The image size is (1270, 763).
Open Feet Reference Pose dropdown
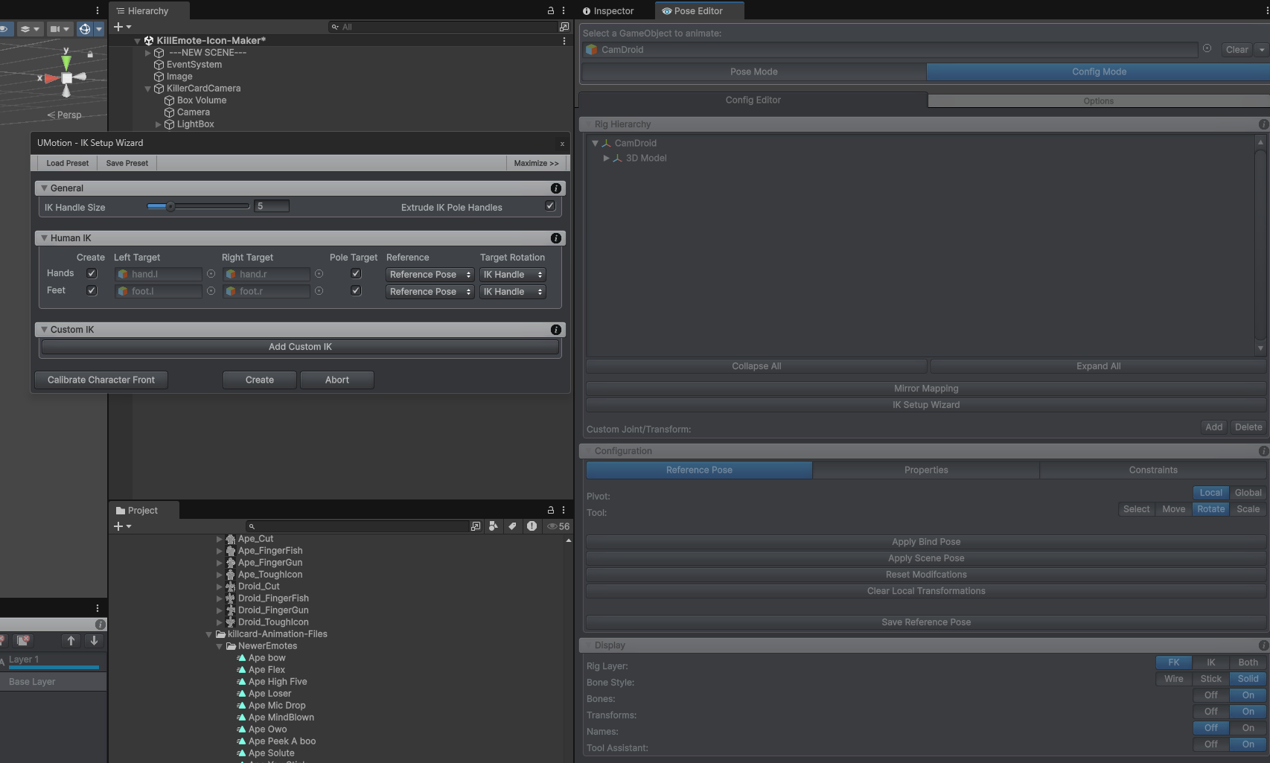(x=430, y=292)
